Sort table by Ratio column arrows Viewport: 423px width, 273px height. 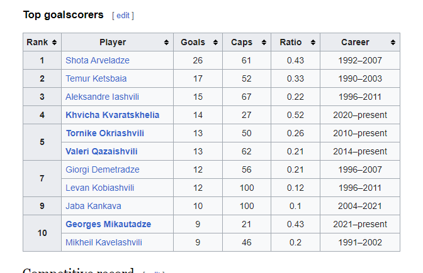pos(313,43)
